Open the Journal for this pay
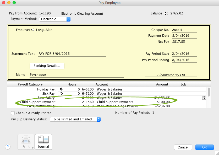 [43, 142]
